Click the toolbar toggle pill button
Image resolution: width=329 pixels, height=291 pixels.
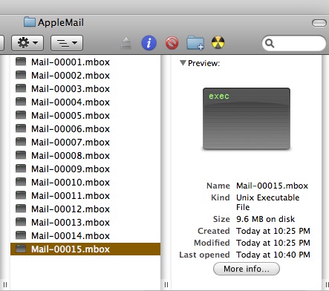point(319,23)
